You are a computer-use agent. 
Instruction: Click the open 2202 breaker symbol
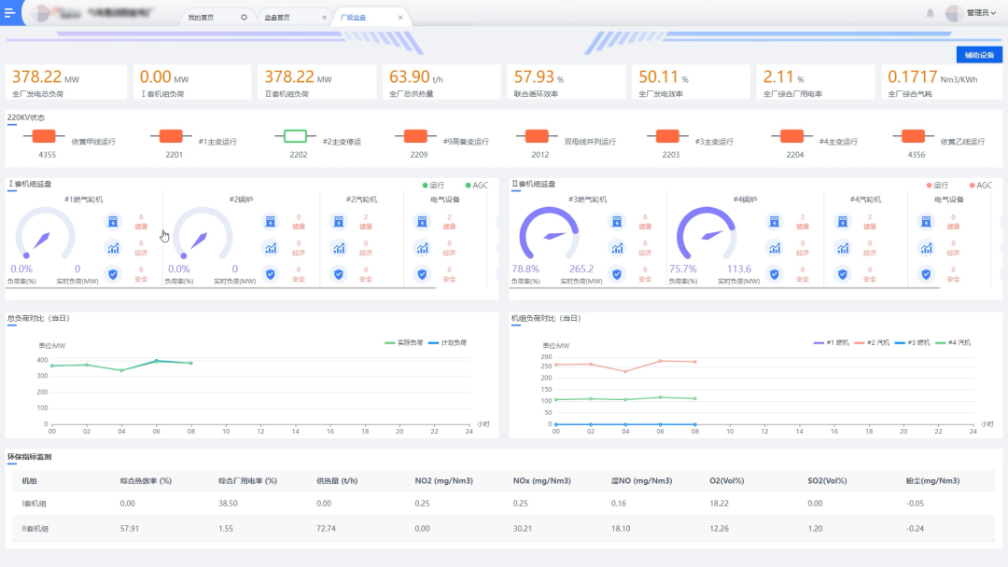295,136
